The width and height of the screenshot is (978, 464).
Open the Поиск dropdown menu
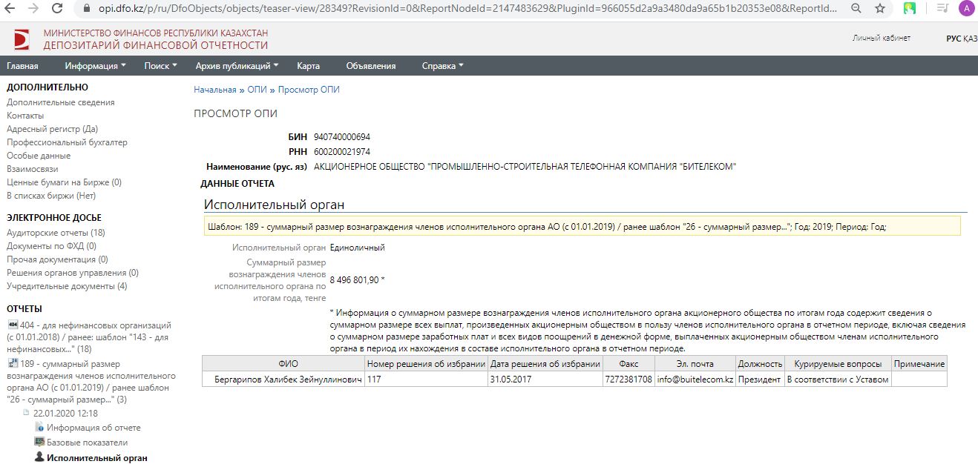tap(160, 66)
